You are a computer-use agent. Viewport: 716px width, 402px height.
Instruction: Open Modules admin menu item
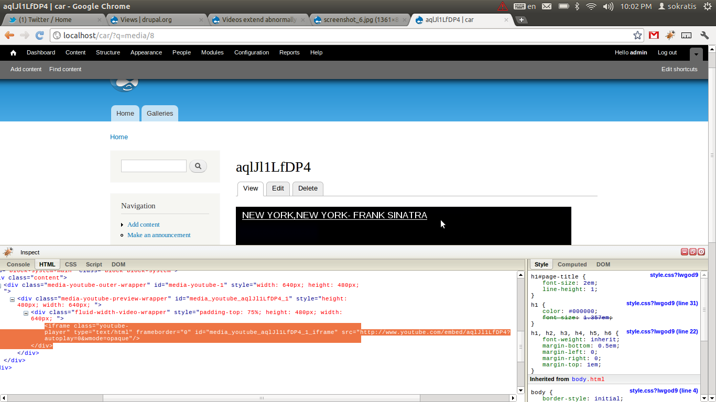coord(212,53)
